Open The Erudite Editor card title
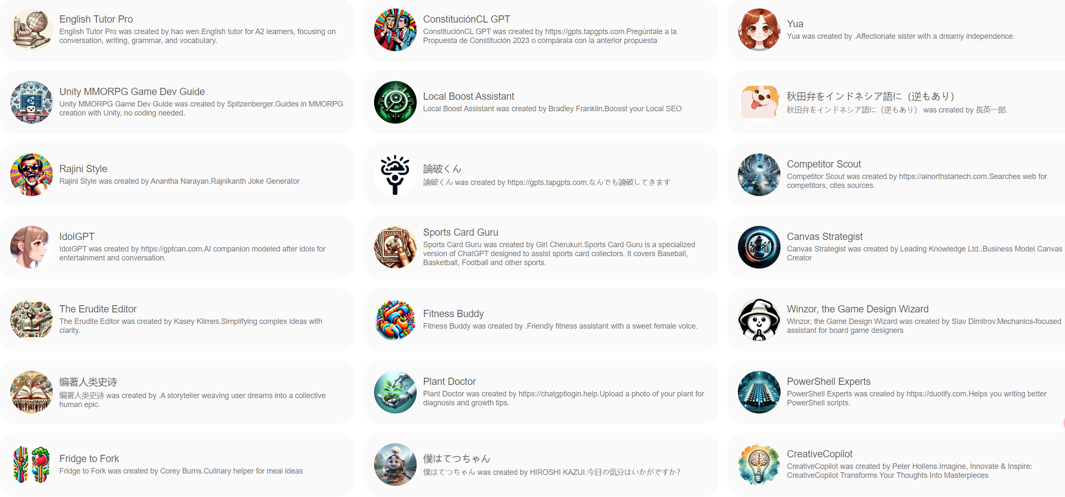The image size is (1065, 497). click(98, 309)
